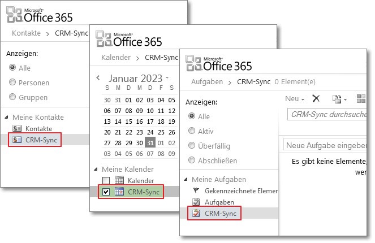Collapse Meine Kontakte tree

click(6, 118)
